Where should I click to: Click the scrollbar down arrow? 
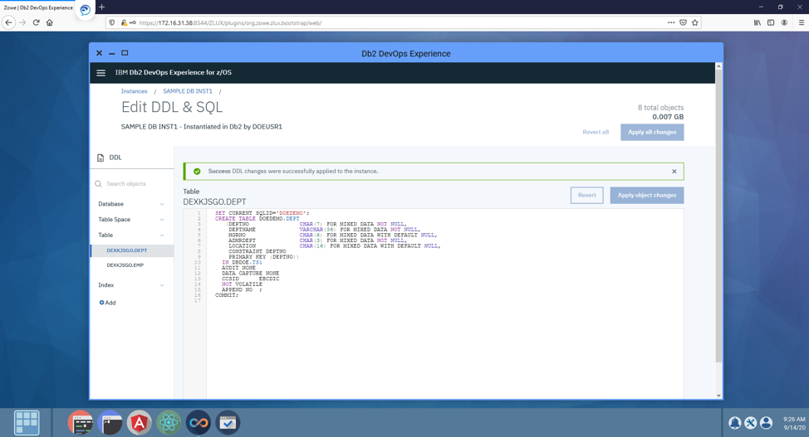(x=718, y=396)
